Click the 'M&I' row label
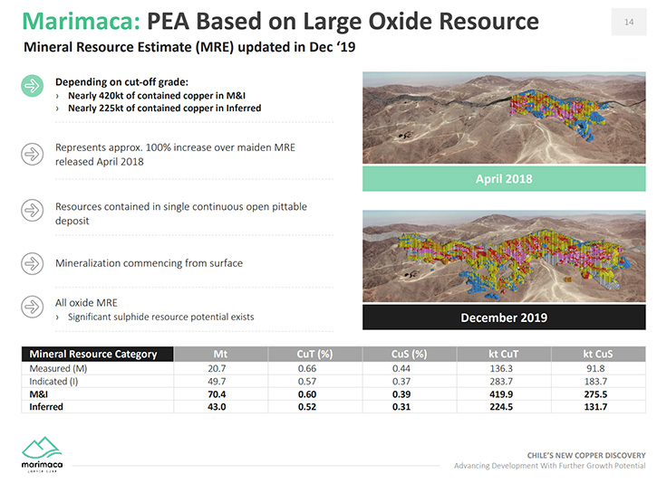657x483 pixels. click(x=39, y=394)
